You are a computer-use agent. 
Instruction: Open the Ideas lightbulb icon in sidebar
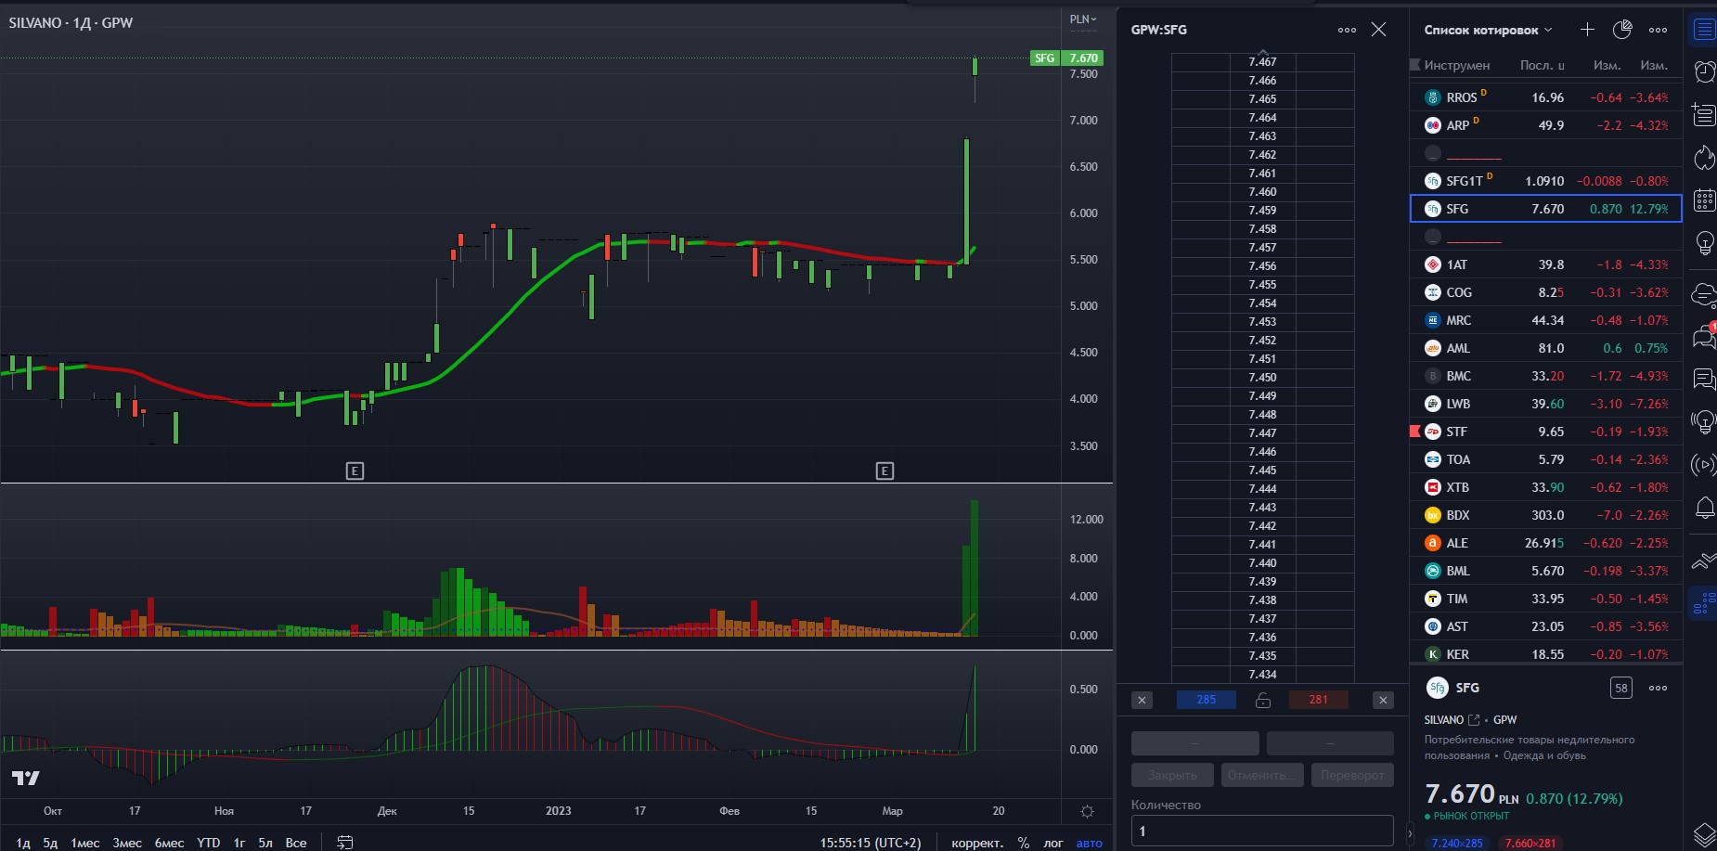1704,243
